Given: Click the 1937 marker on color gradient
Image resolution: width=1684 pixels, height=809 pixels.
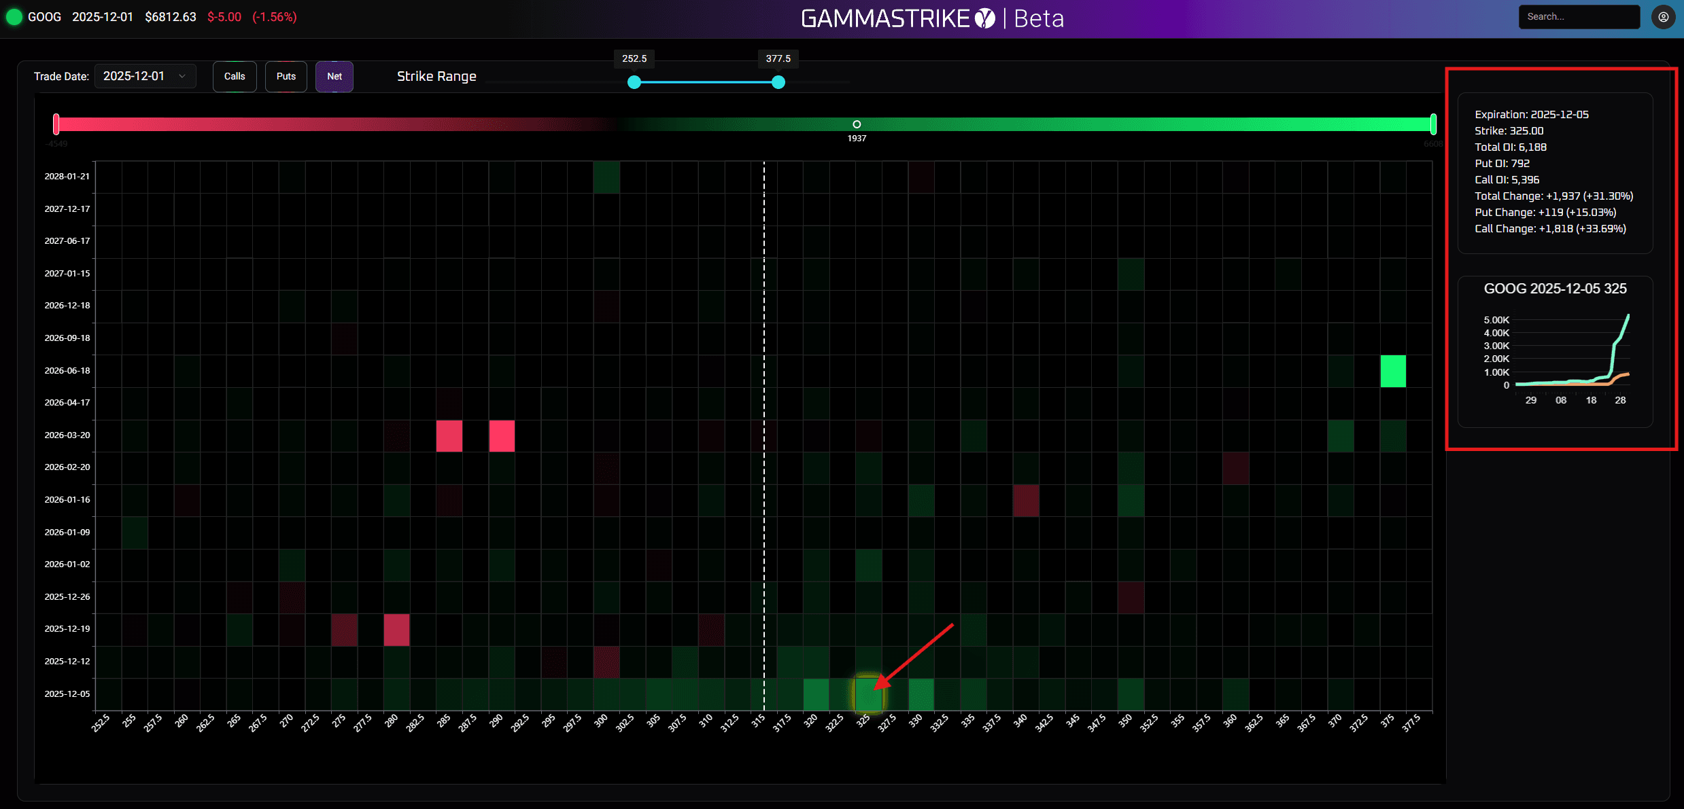Looking at the screenshot, I should tap(857, 124).
